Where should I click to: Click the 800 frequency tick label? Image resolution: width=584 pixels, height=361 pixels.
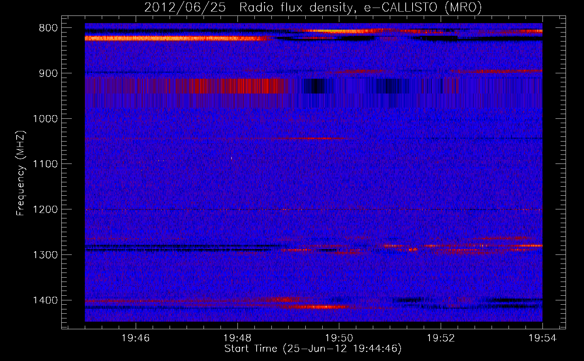[48, 28]
